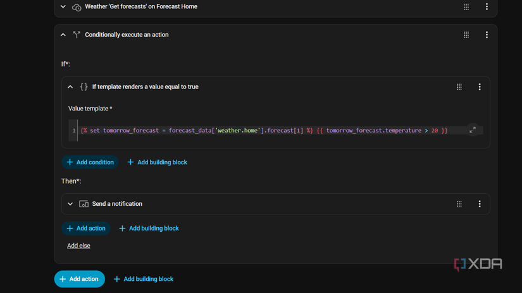Open three-dot menu for Conditionally execute an action

pos(487,35)
